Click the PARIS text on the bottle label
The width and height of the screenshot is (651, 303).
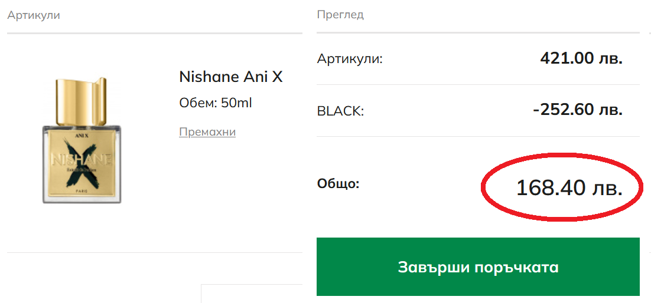click(x=82, y=191)
